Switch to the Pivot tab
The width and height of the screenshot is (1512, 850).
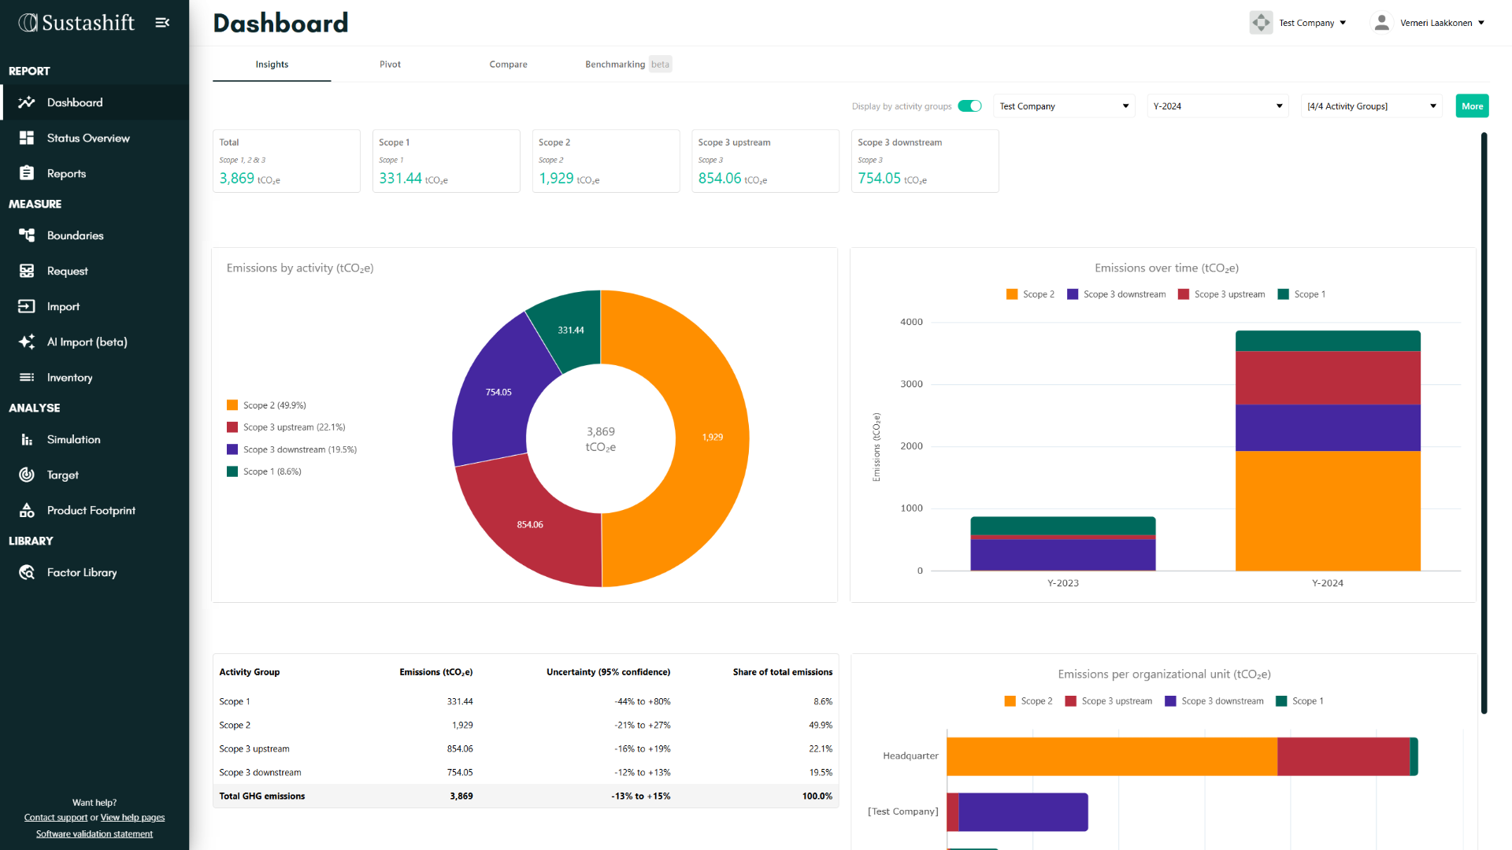coord(390,65)
